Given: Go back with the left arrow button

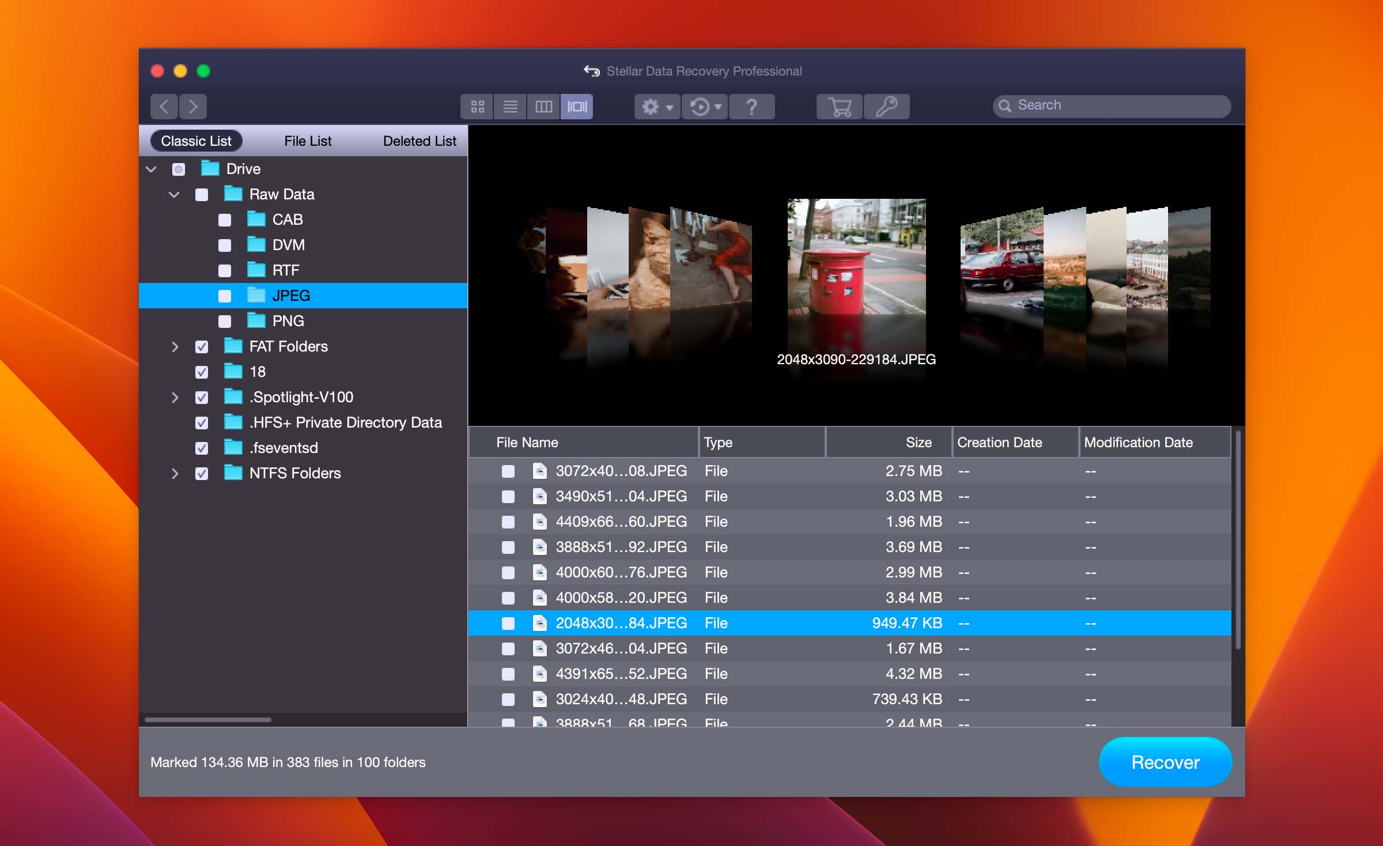Looking at the screenshot, I should 164,107.
